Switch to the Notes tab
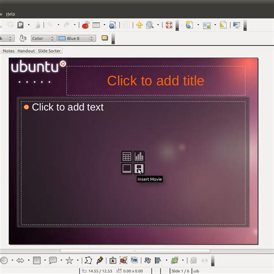This screenshot has height=274, width=274. click(x=9, y=51)
